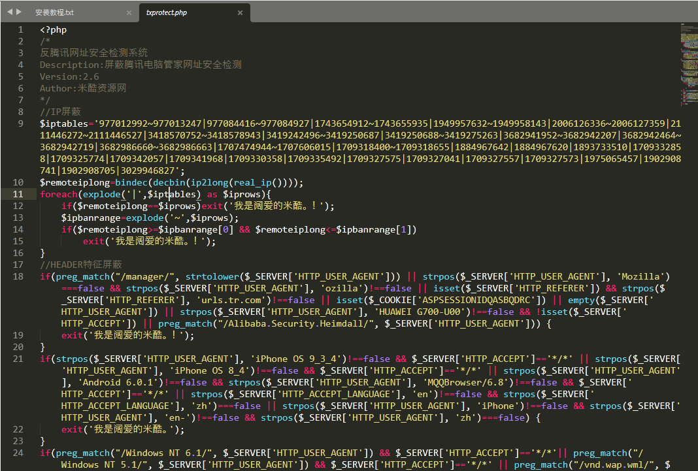
Task: Click the left tab navigation arrow
Action: click(10, 12)
